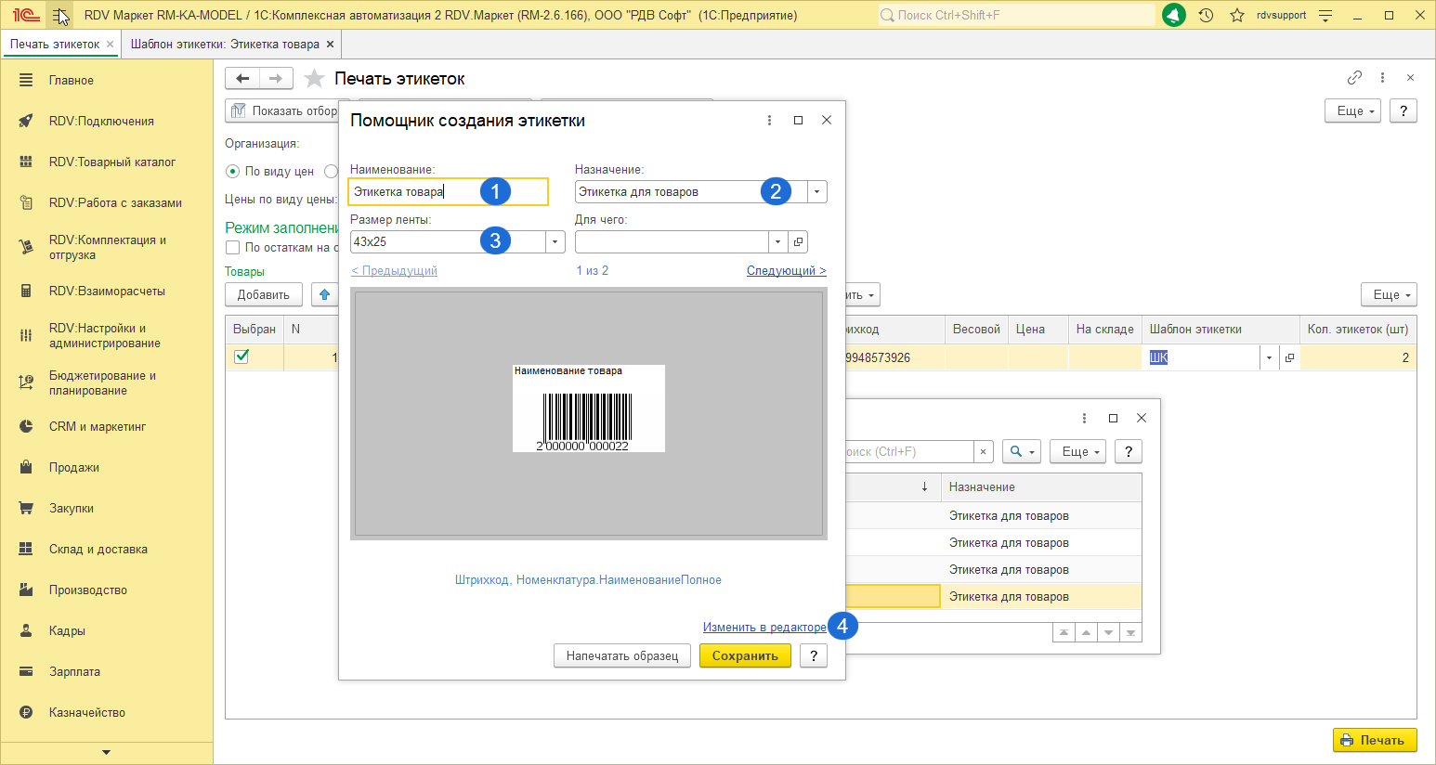The width and height of the screenshot is (1436, 765).
Task: Select the По виду цен radio button
Action: point(233,172)
